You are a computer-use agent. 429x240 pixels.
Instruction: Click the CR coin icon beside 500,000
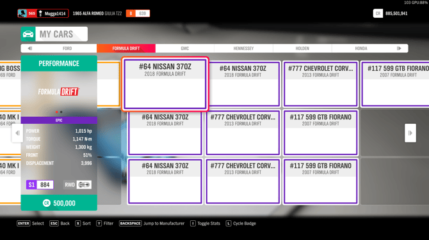[47, 203]
